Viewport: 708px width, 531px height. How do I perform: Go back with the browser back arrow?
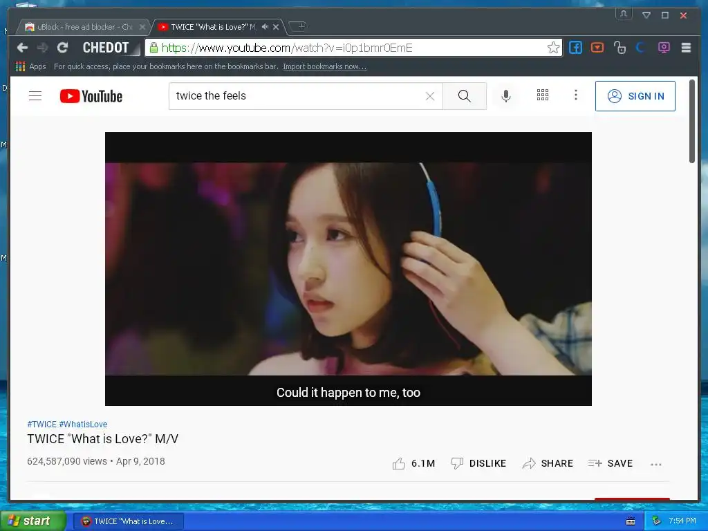tap(22, 48)
